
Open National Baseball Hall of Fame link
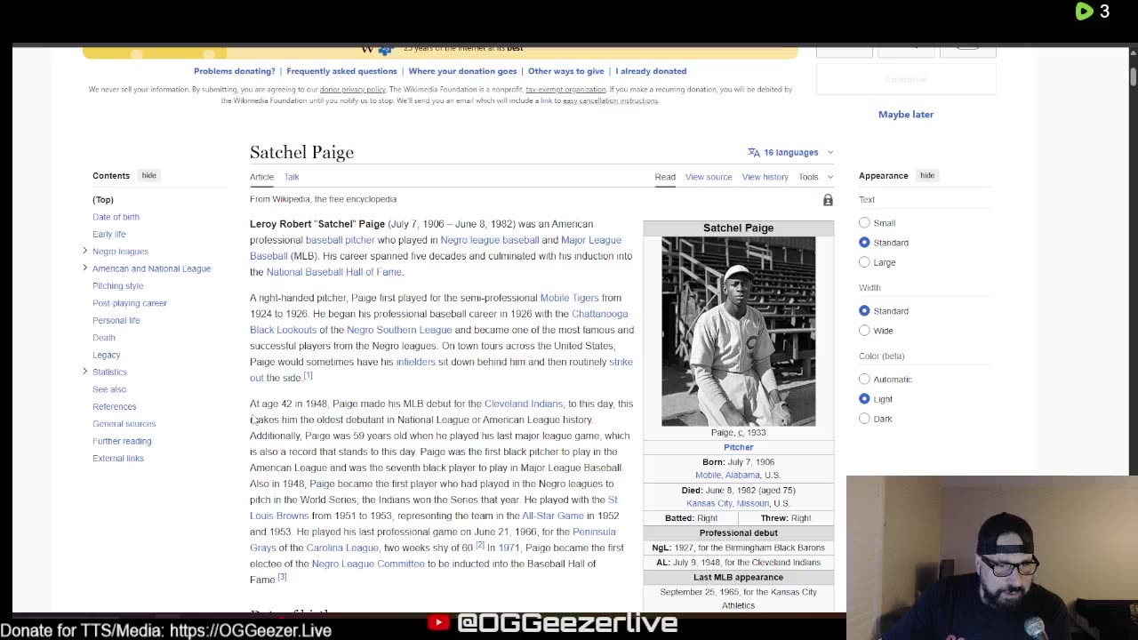334,272
